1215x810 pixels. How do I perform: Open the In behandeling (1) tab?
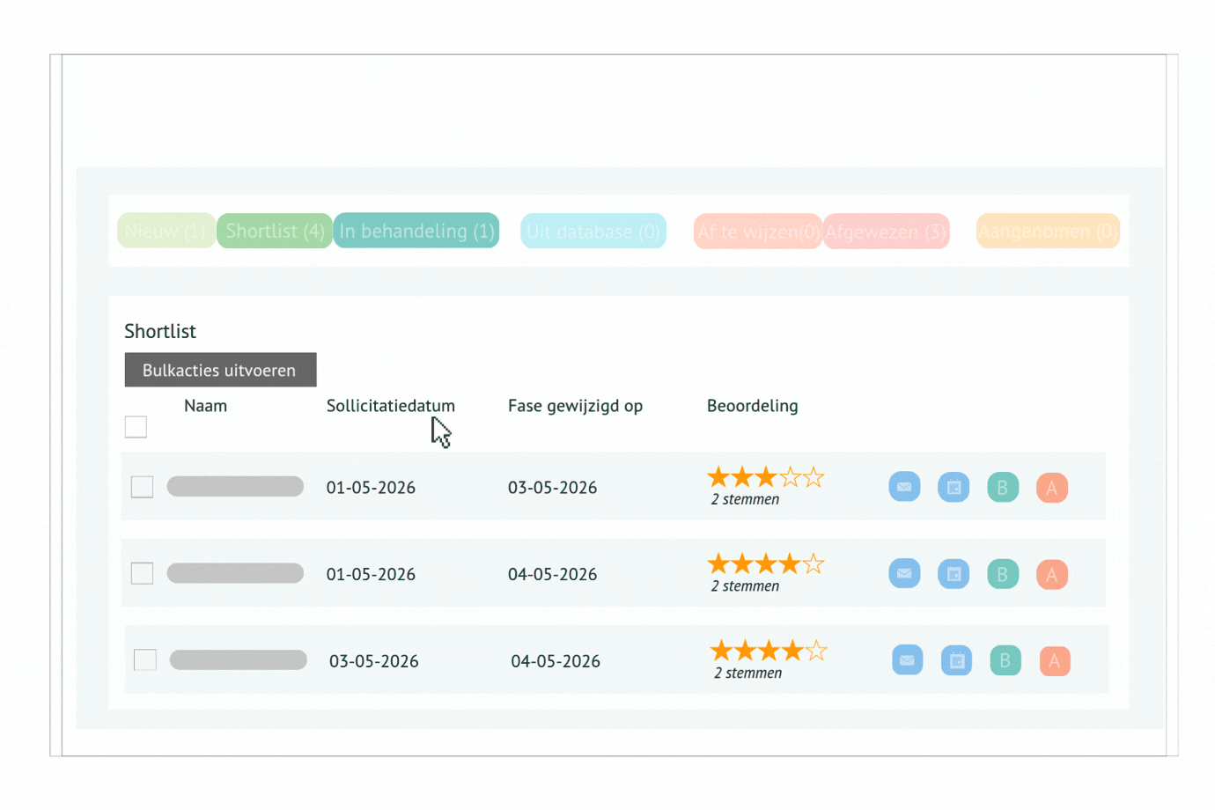point(416,231)
